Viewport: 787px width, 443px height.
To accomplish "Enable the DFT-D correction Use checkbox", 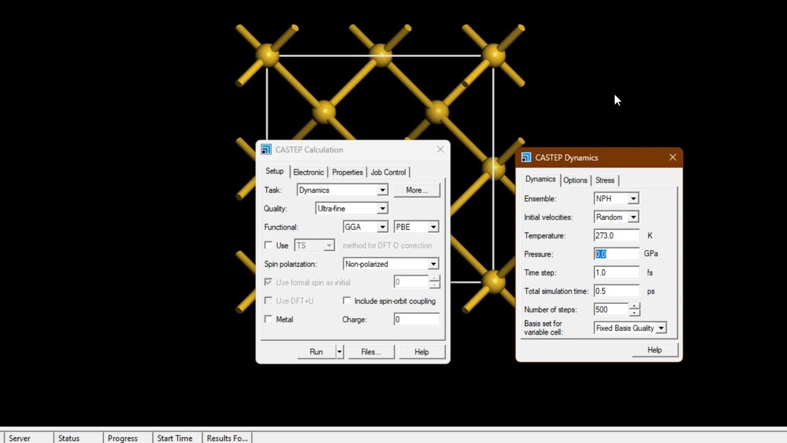I will tap(268, 245).
